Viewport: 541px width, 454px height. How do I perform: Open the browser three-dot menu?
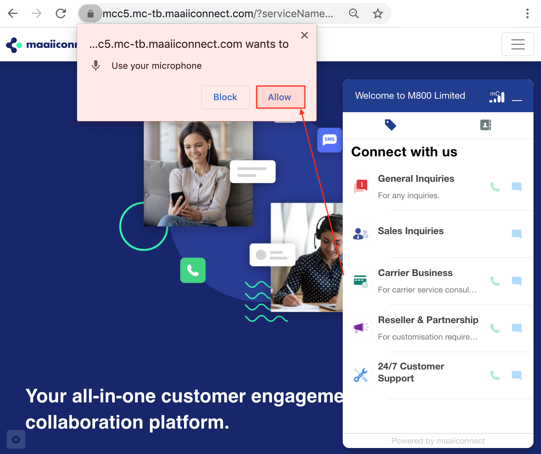(x=528, y=14)
